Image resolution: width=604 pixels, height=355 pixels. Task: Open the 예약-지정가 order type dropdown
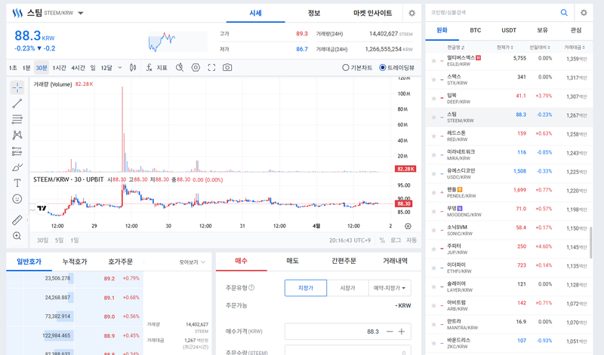(x=390, y=287)
